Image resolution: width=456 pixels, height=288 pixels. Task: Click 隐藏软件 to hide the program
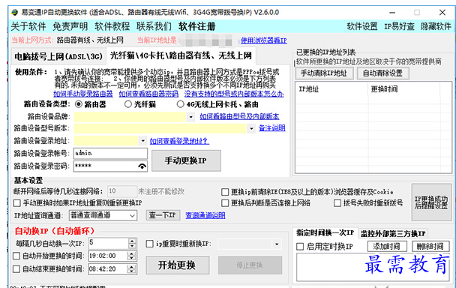tap(436, 26)
